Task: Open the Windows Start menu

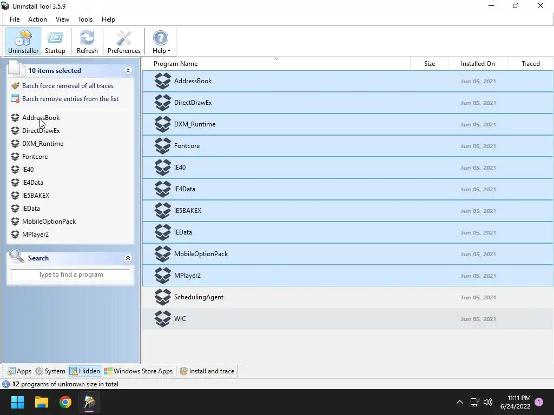Action: coord(17,402)
